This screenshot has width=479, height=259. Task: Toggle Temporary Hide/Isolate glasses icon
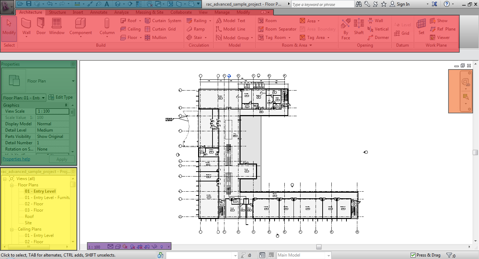154,247
